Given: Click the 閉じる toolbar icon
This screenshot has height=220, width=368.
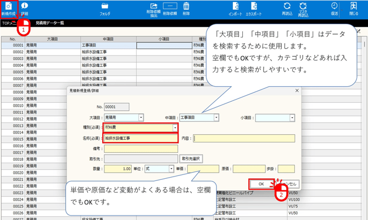Looking at the screenshot, I should 354,8.
